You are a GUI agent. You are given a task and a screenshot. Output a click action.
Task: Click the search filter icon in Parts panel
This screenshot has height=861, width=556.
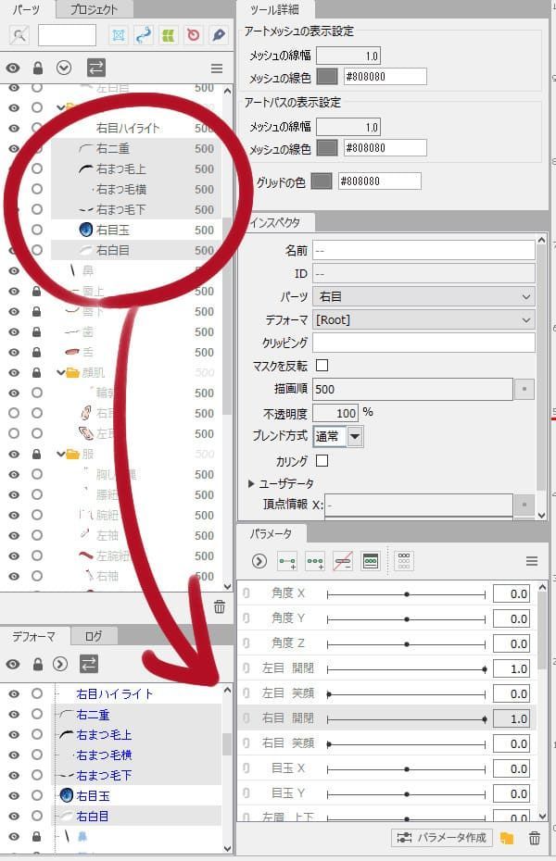tap(19, 36)
